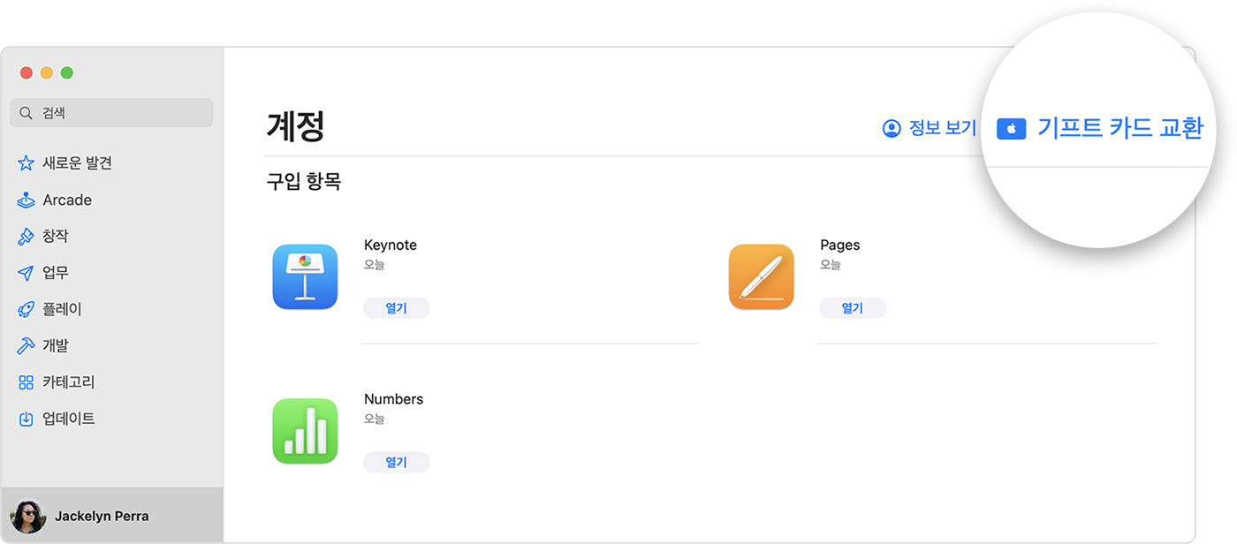This screenshot has width=1237, height=544.
Task: Click the 검색 search field
Action: (111, 113)
